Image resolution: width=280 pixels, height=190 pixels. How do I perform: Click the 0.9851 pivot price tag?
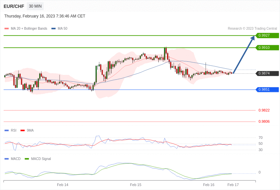267,89
